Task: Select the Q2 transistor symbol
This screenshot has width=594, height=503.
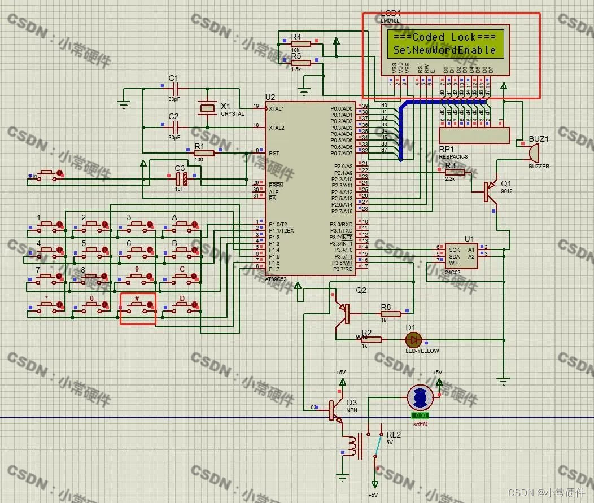Action: pos(343,314)
